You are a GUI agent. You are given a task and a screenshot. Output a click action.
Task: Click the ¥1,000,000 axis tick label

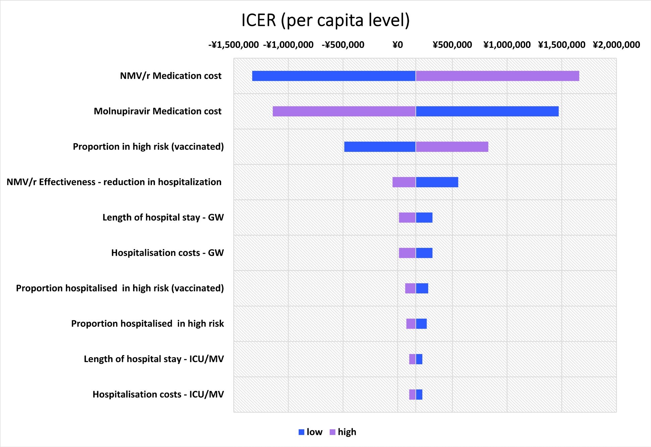click(x=507, y=45)
